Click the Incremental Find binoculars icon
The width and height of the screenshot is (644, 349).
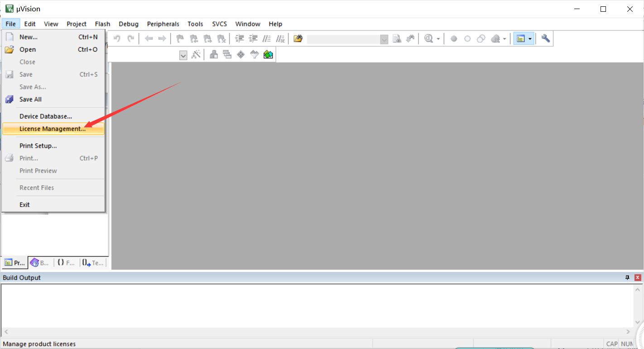tap(410, 39)
